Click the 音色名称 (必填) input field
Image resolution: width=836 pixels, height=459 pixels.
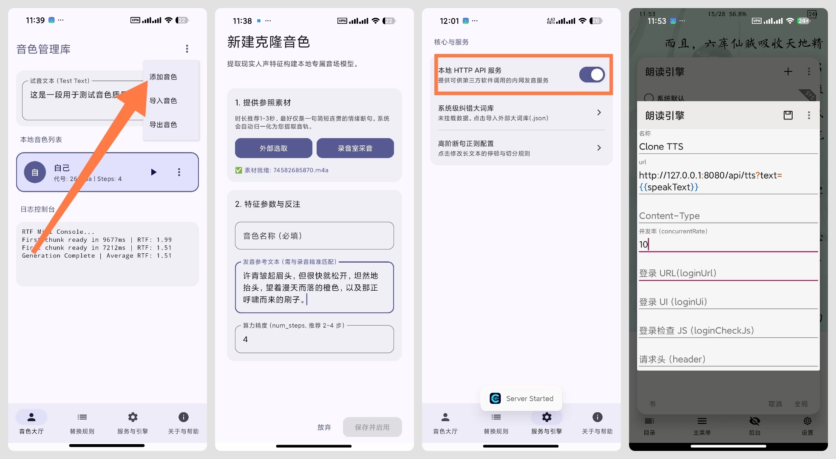coord(314,236)
